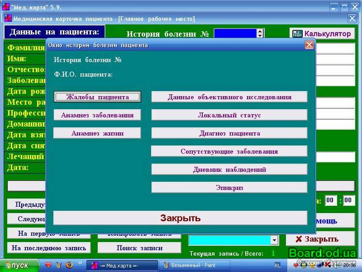
Task: Increase the История болезни number with spinner
Action: click(261, 31)
